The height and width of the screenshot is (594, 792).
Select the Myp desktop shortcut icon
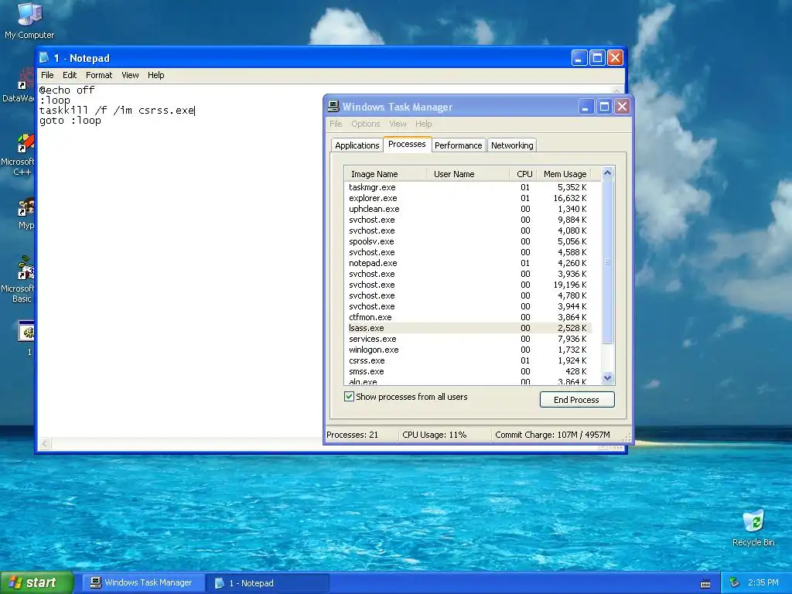26,213
